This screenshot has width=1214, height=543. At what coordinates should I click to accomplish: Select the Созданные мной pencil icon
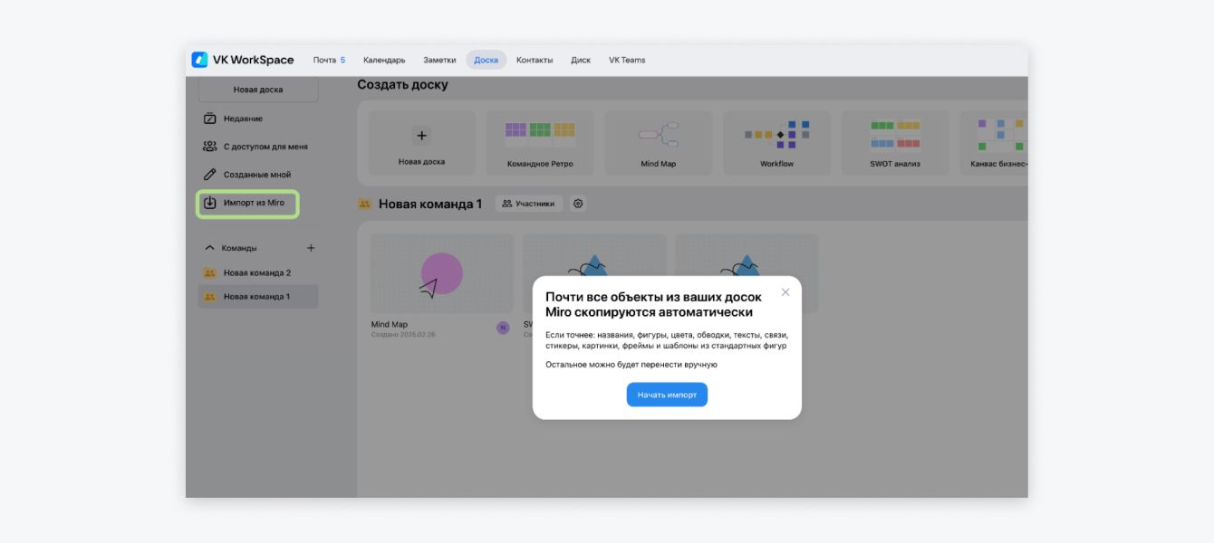[x=209, y=175]
